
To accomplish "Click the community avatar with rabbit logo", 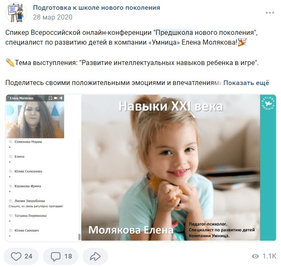I will (x=16, y=13).
